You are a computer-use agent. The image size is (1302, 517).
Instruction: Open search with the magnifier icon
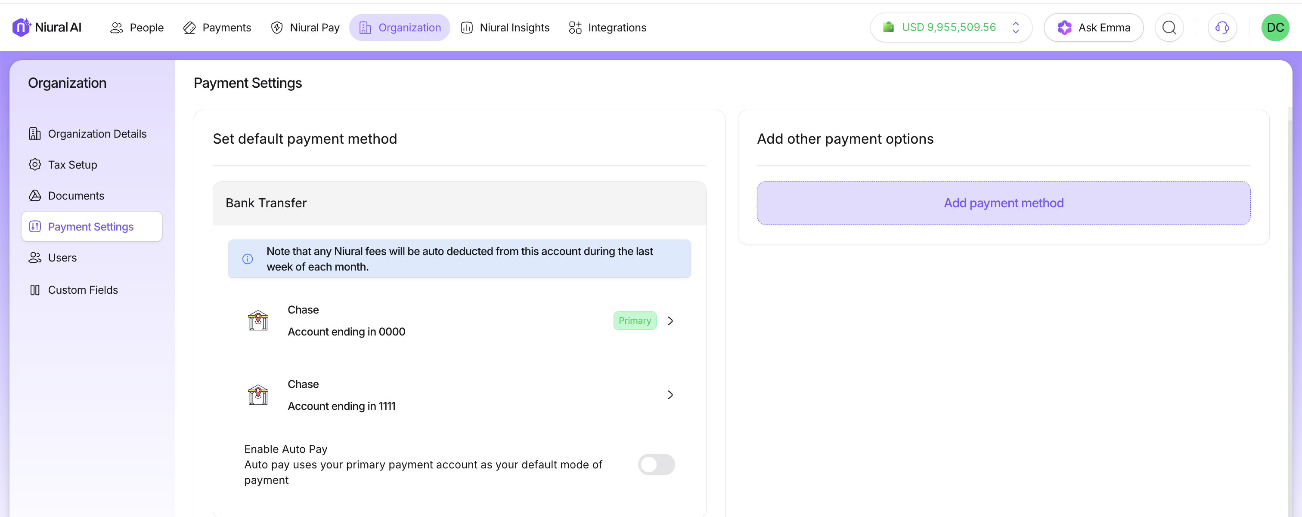(1169, 27)
